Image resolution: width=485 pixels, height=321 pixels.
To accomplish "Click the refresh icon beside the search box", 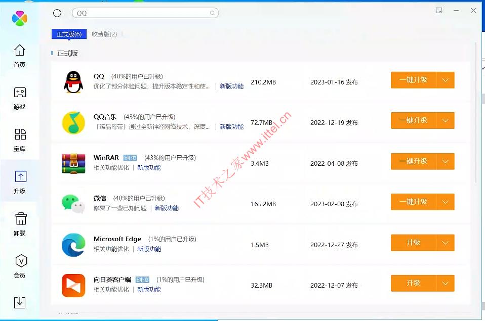I will [57, 13].
